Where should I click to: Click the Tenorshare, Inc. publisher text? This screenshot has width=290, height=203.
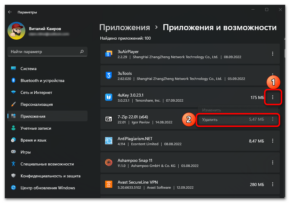point(148,100)
